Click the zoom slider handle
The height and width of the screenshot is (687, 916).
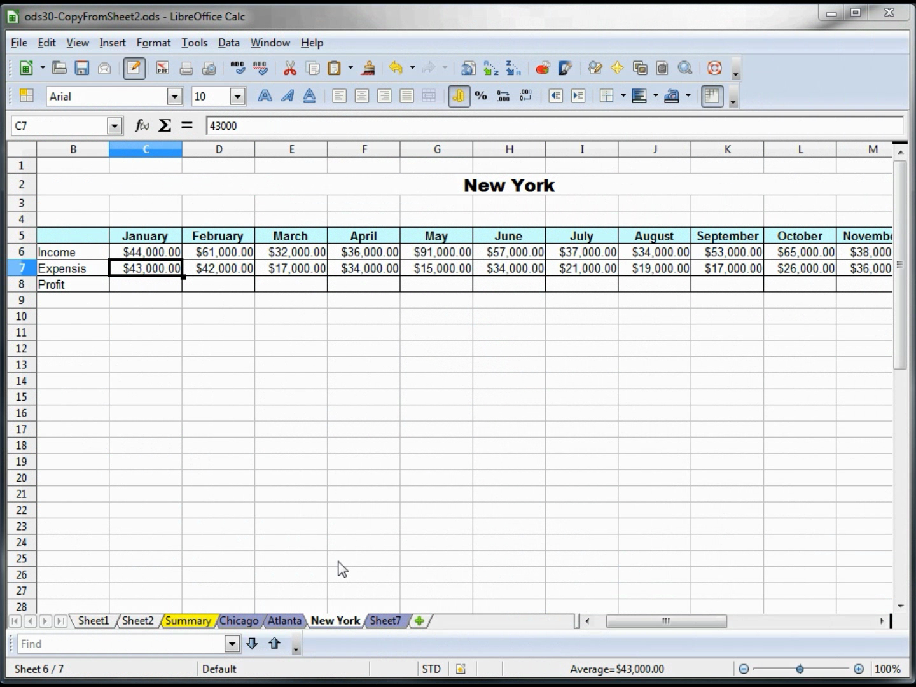(x=800, y=669)
